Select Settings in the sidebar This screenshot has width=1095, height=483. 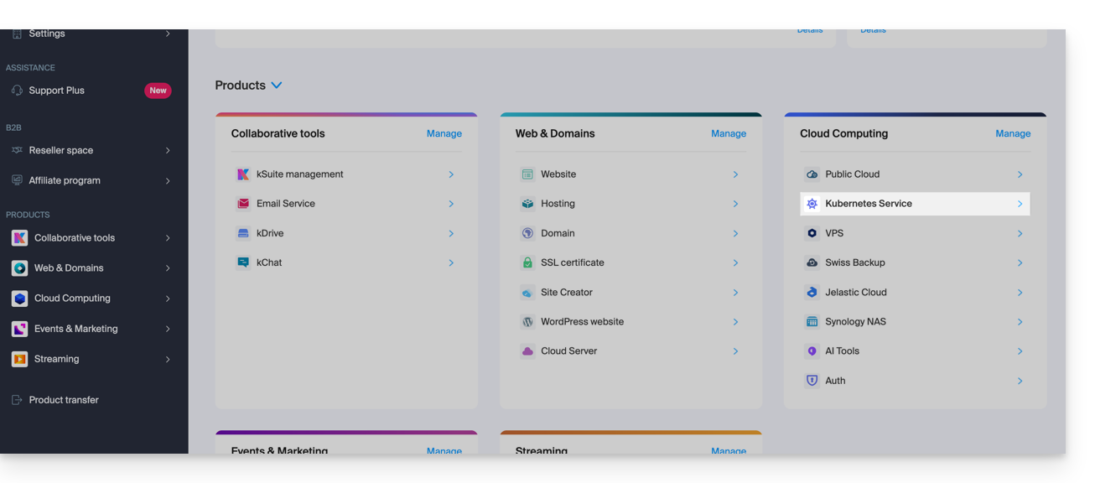pyautogui.click(x=47, y=34)
